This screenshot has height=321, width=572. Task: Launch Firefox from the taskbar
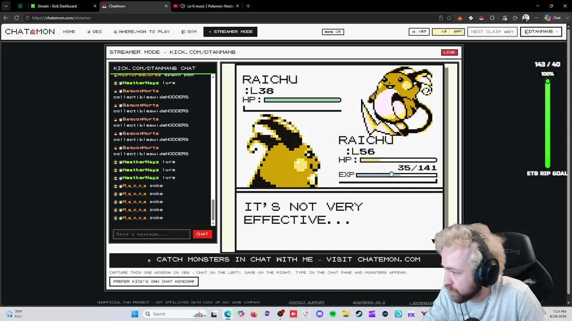pos(254,314)
